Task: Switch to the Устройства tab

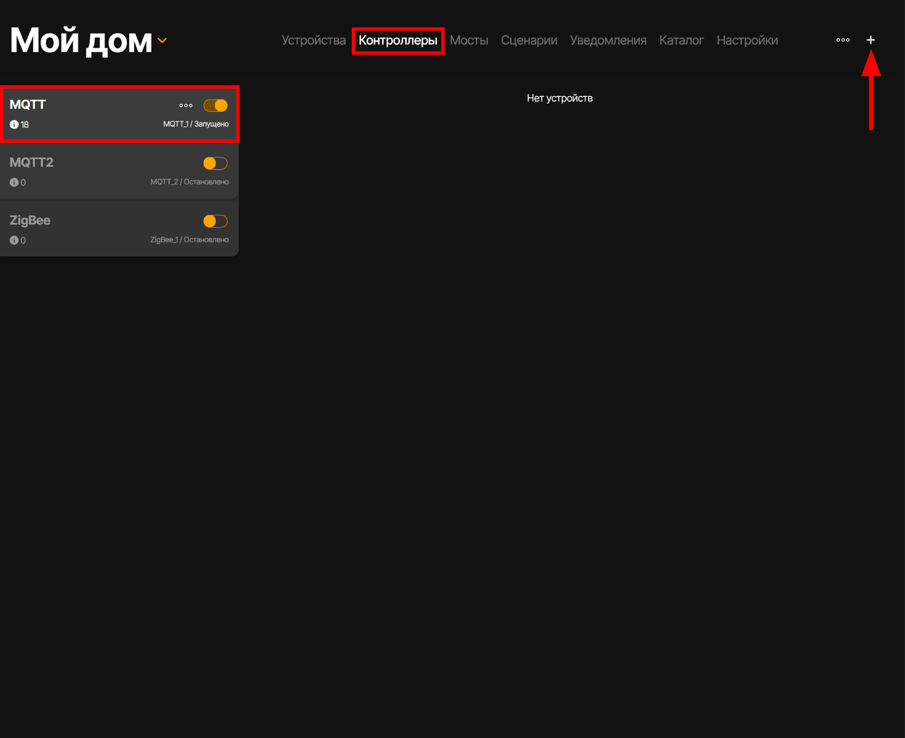Action: (x=313, y=40)
